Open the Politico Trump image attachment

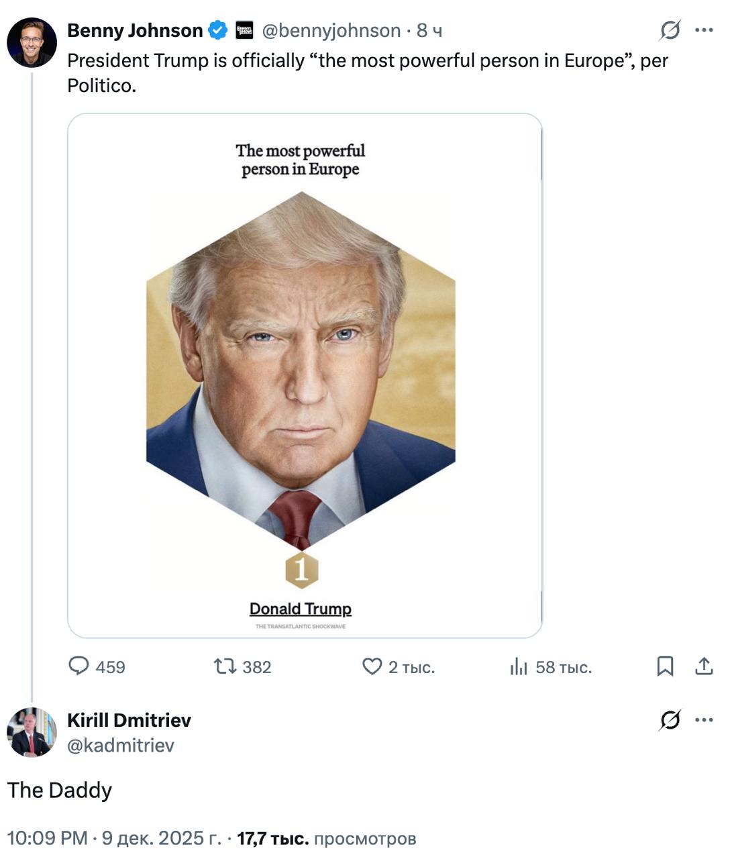[305, 376]
